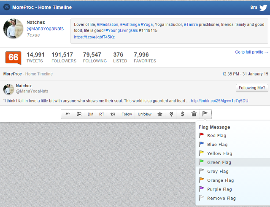Select Yellow Flag menu entry
270x207 pixels.
point(233,153)
